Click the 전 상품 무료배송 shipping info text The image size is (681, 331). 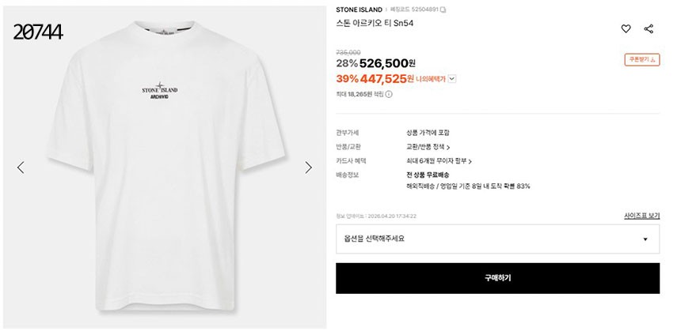pyautogui.click(x=427, y=175)
